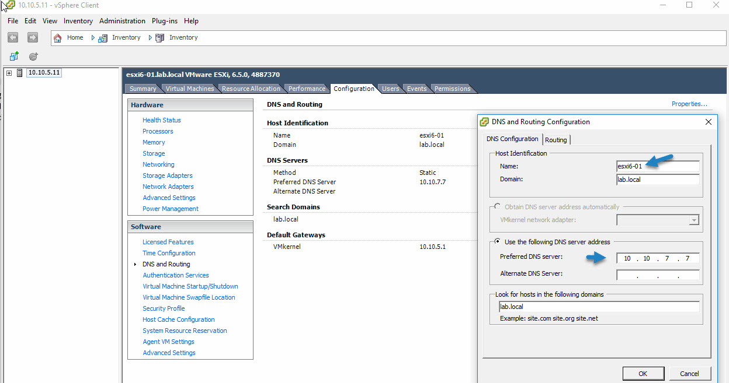The height and width of the screenshot is (383, 729).
Task: Open the Administration menu
Action: [122, 21]
